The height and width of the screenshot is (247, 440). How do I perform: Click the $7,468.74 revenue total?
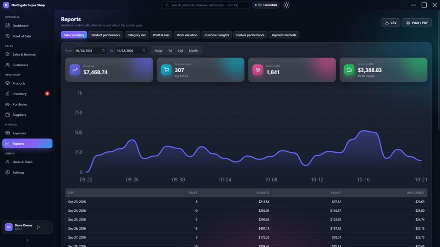[95, 72]
